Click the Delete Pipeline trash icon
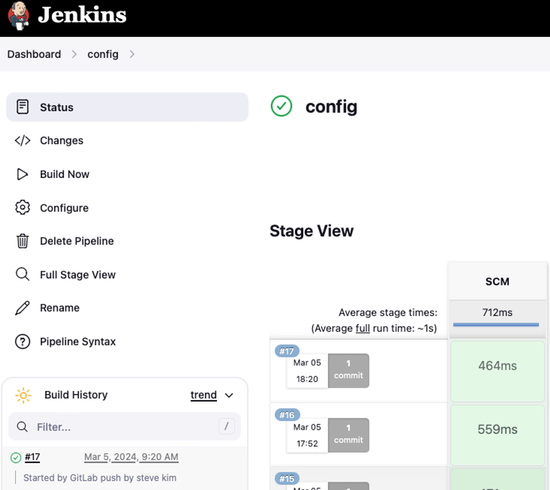 tap(23, 241)
